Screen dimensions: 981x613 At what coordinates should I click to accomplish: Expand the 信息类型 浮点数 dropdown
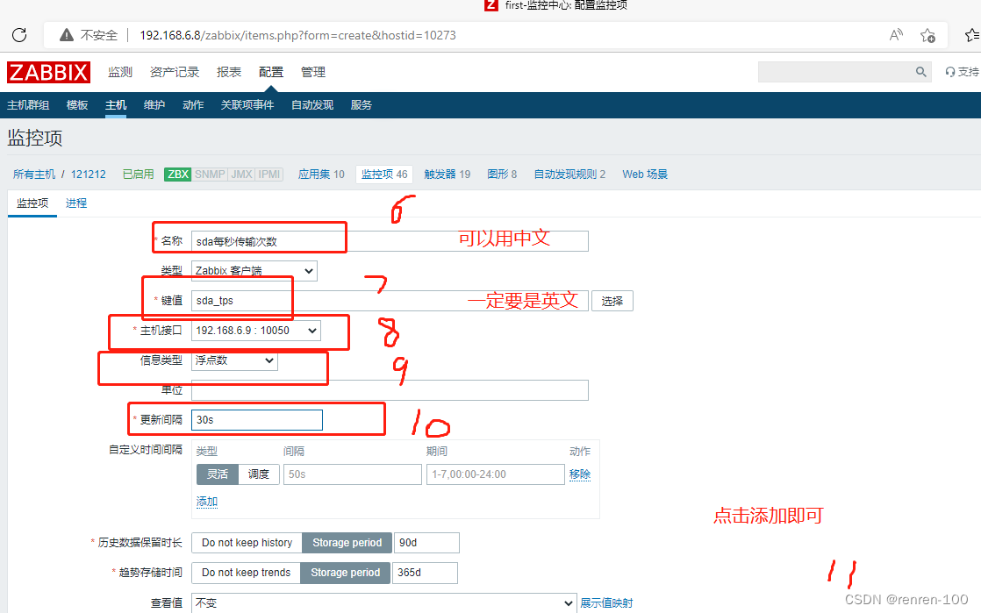click(x=234, y=360)
